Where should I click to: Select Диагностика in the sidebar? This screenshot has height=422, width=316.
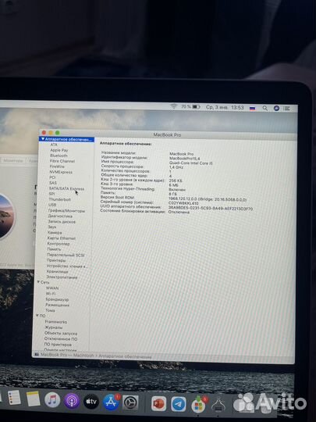point(60,216)
